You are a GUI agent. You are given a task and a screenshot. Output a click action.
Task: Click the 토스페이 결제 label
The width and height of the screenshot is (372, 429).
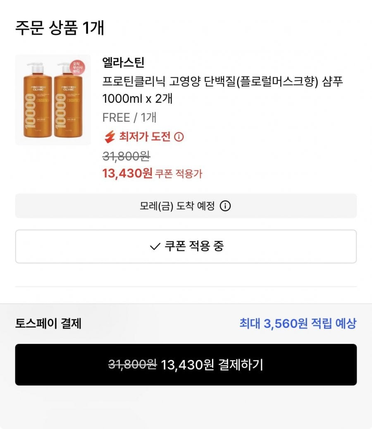48,323
